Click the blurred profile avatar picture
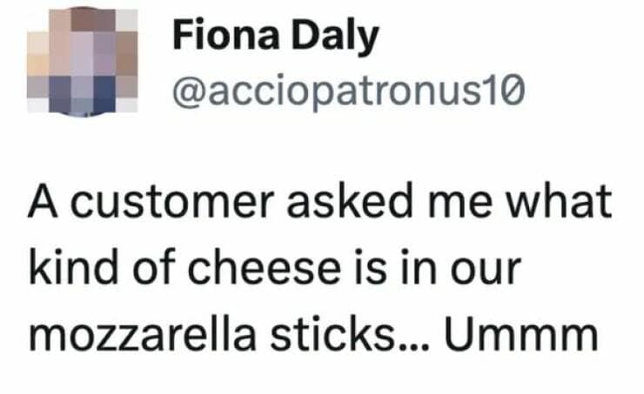The width and height of the screenshot is (644, 394). point(83,61)
